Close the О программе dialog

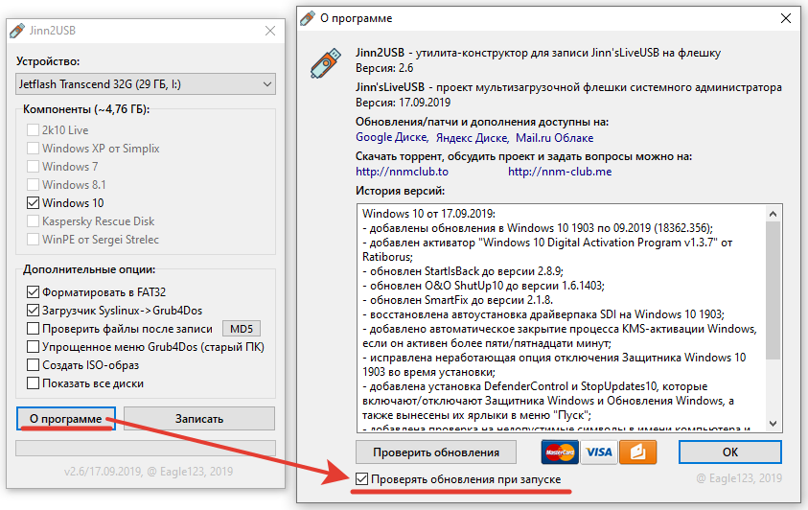pyautogui.click(x=786, y=18)
